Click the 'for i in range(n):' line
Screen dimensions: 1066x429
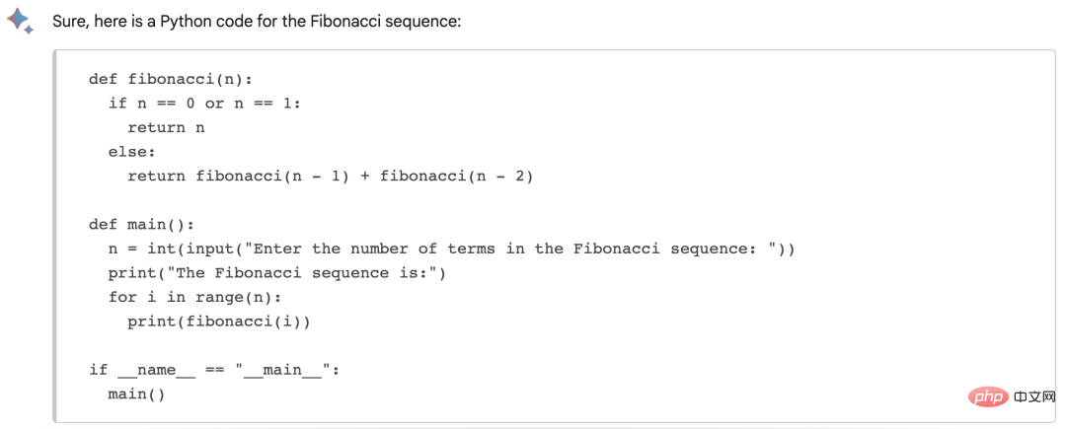[x=194, y=297]
